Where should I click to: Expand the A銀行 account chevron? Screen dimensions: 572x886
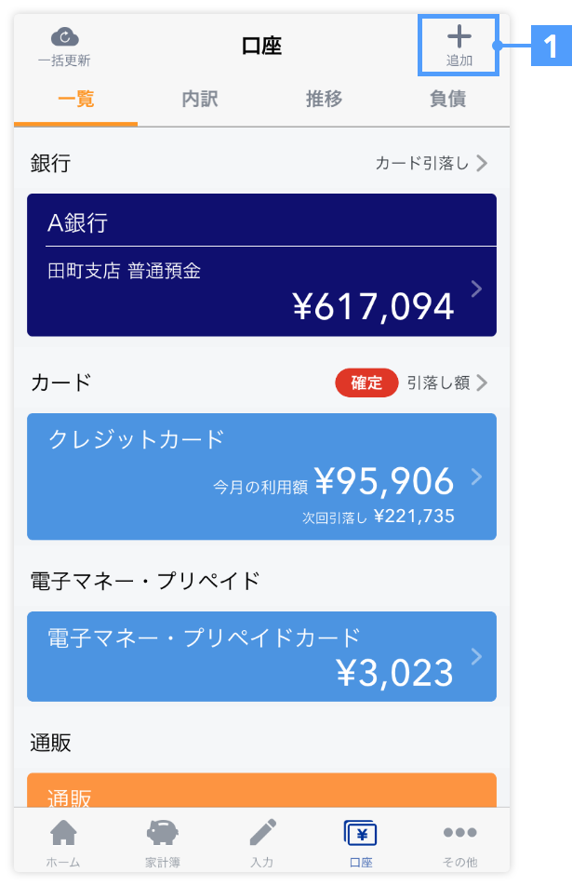tap(476, 289)
